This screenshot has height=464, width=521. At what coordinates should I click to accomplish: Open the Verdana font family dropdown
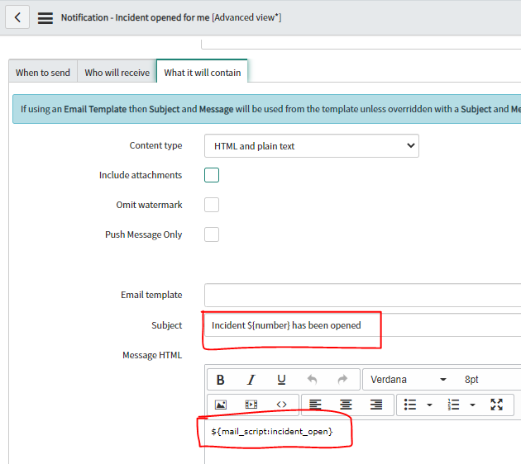click(x=409, y=380)
